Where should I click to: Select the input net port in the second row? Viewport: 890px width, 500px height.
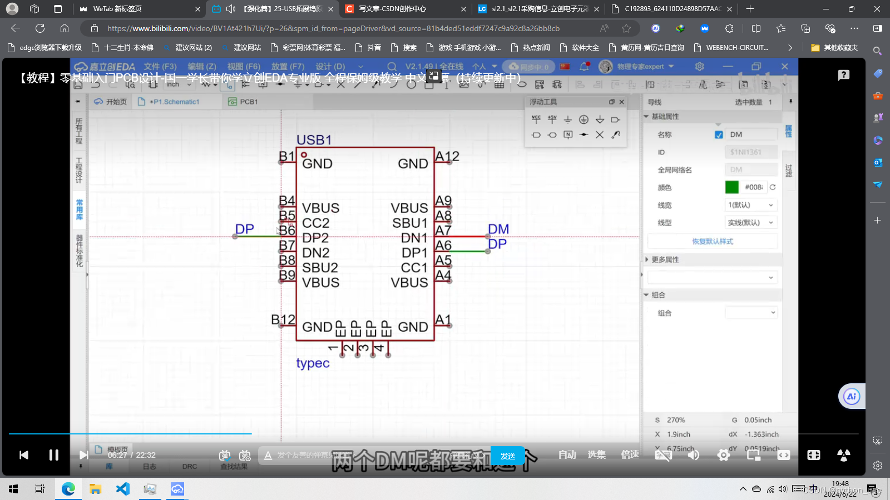coord(536,134)
